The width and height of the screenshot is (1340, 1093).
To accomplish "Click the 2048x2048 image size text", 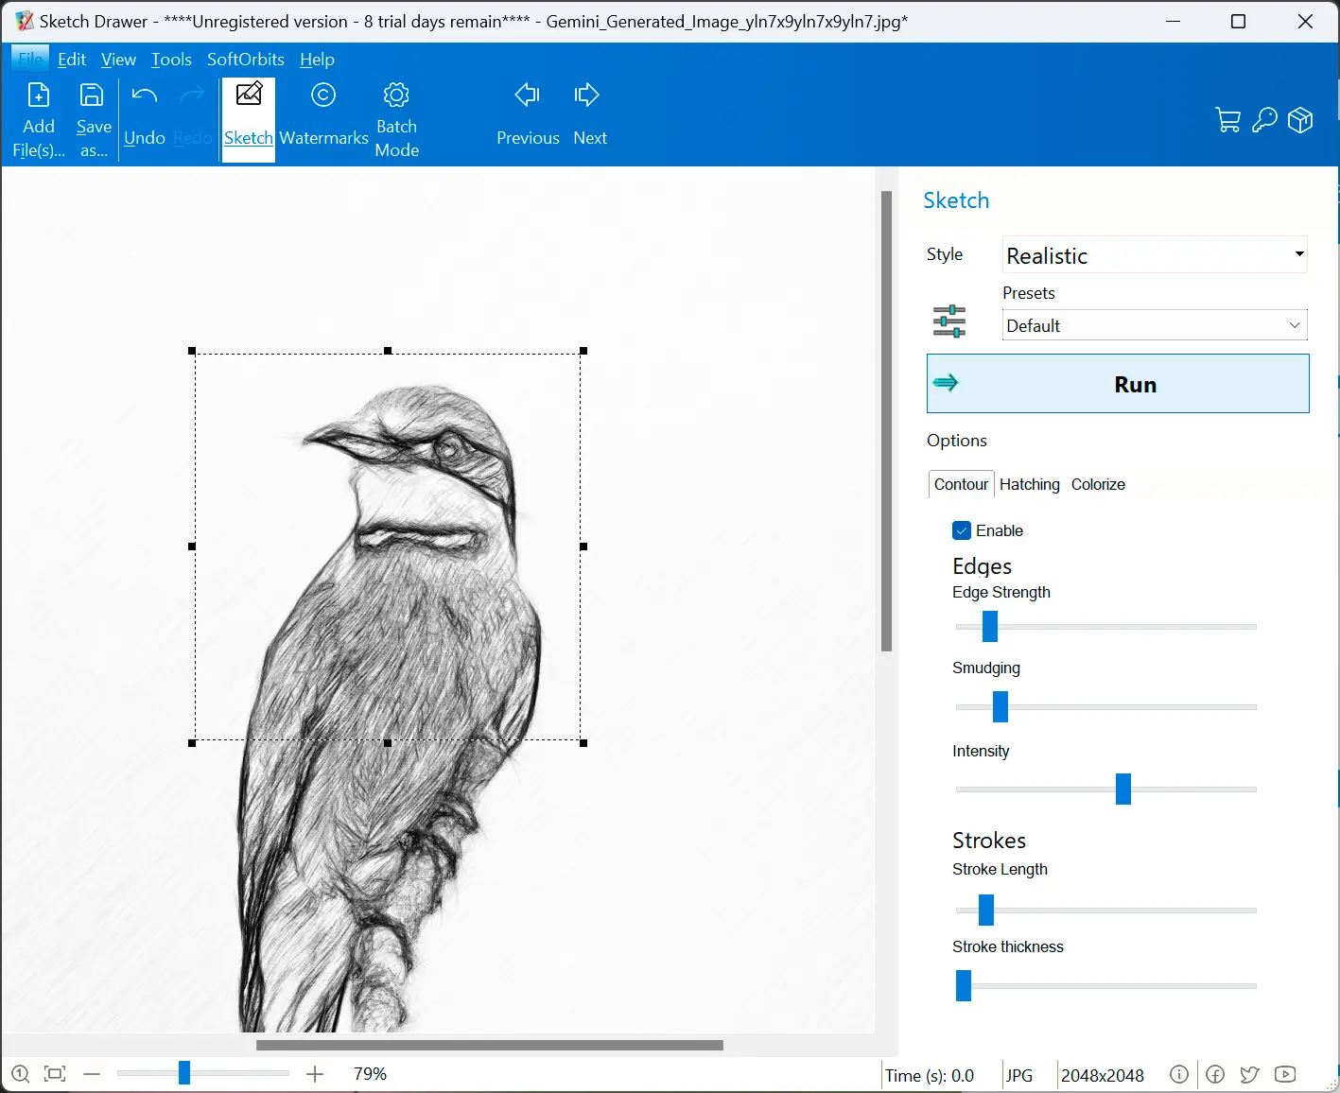I will [x=1102, y=1075].
